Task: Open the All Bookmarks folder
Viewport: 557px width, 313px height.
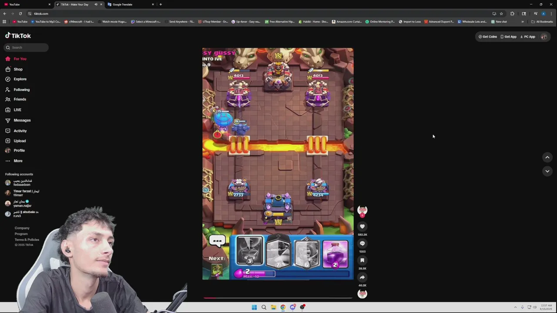Action: 542,22
